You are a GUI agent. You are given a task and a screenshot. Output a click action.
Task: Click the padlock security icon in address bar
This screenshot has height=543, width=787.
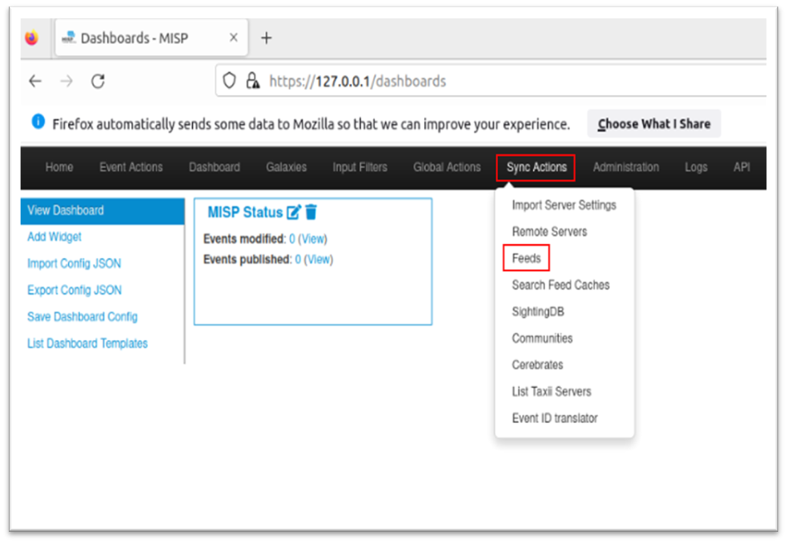pos(251,81)
